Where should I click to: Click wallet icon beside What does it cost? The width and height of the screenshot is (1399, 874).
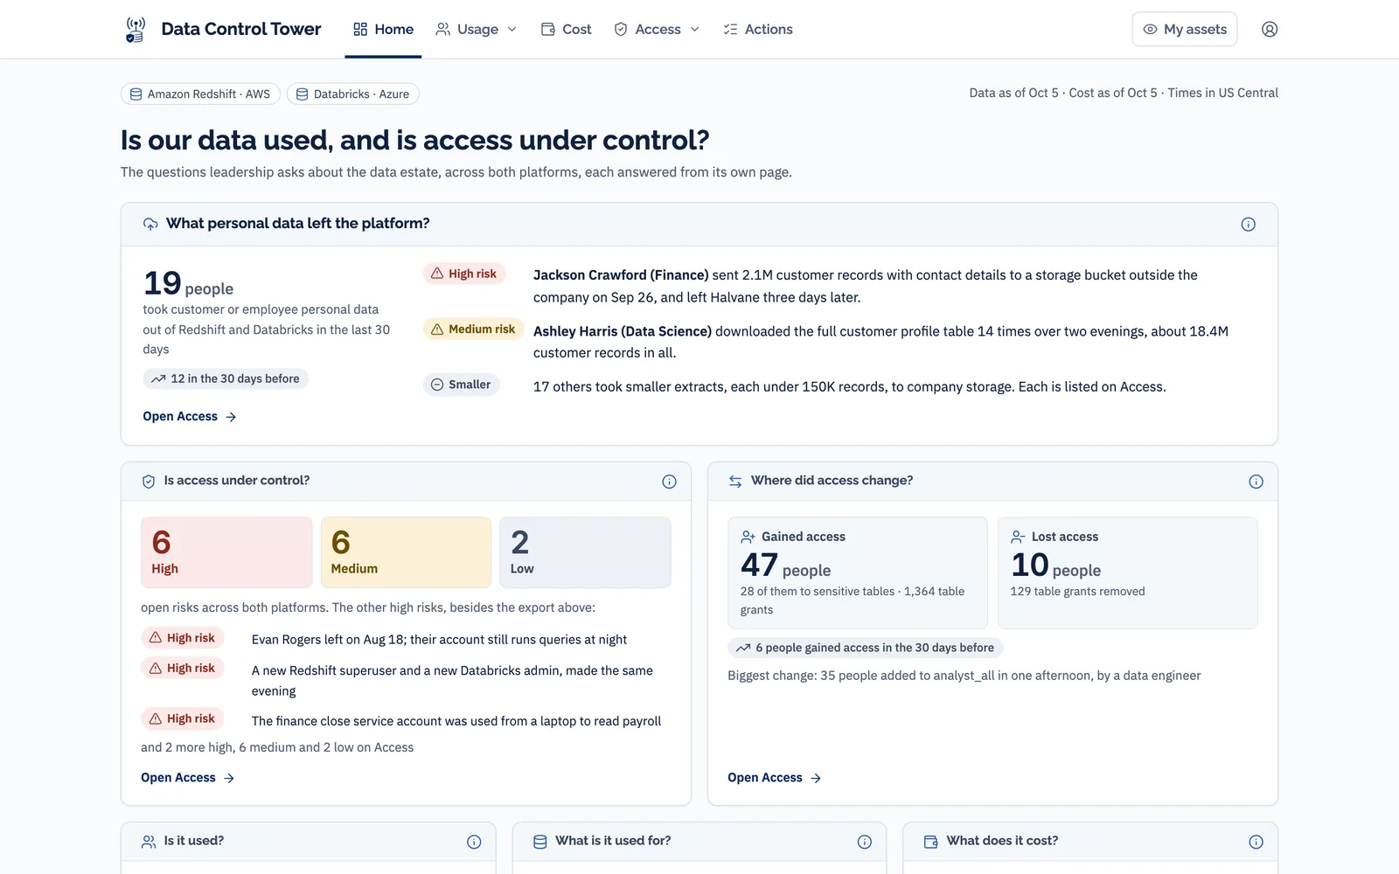(x=931, y=842)
